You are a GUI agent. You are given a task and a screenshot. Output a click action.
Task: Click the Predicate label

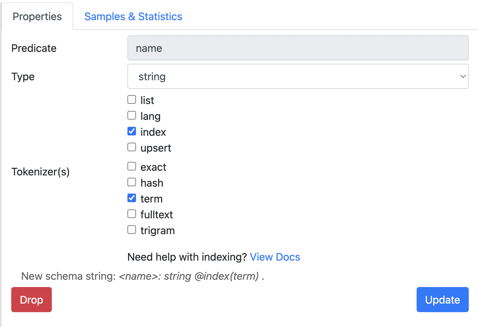[34, 48]
